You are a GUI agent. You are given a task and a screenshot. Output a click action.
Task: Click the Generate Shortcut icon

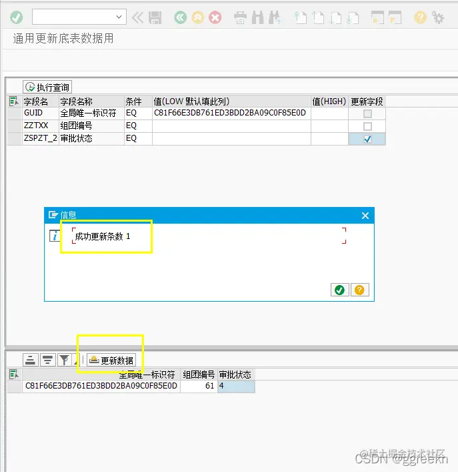(x=395, y=18)
